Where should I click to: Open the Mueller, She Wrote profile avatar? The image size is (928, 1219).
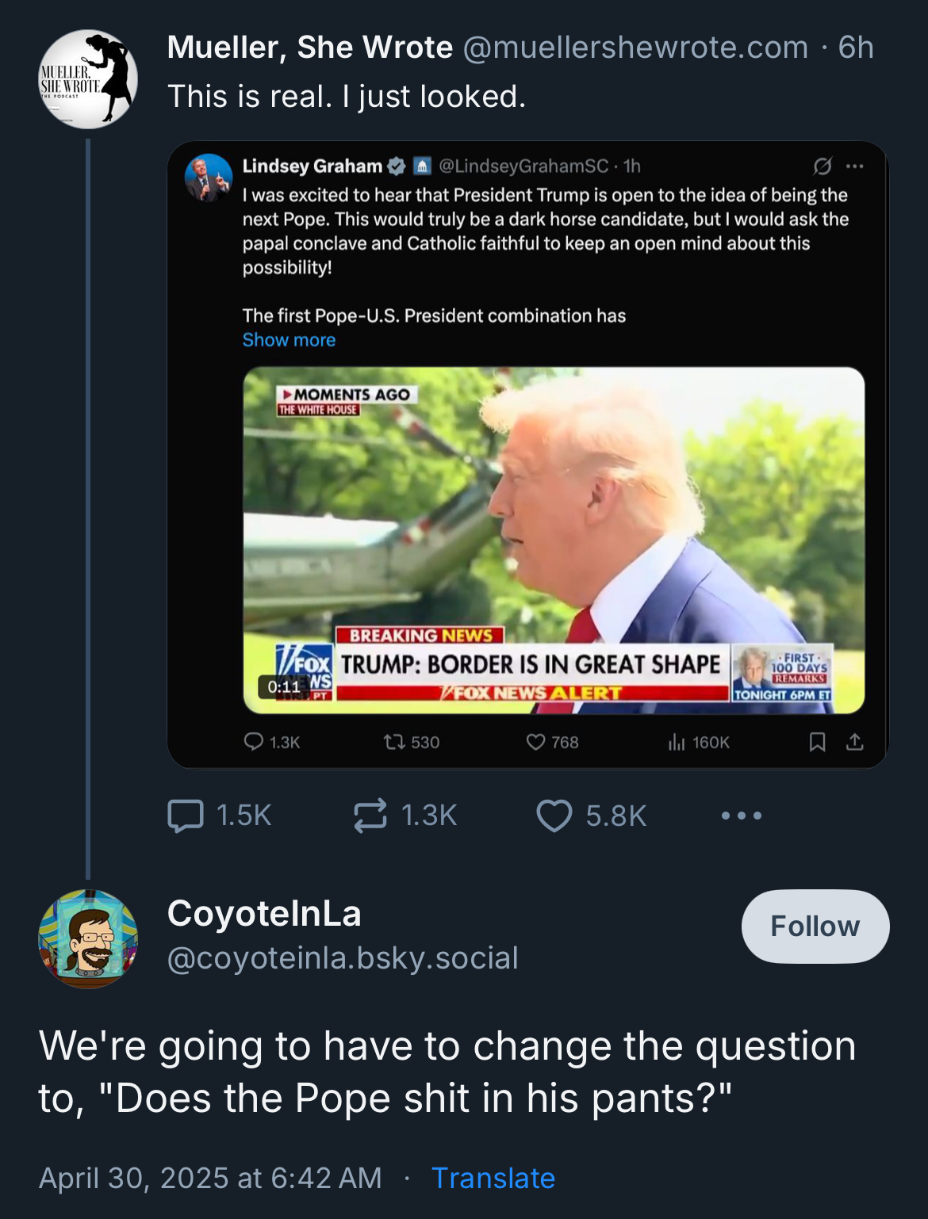coord(88,79)
